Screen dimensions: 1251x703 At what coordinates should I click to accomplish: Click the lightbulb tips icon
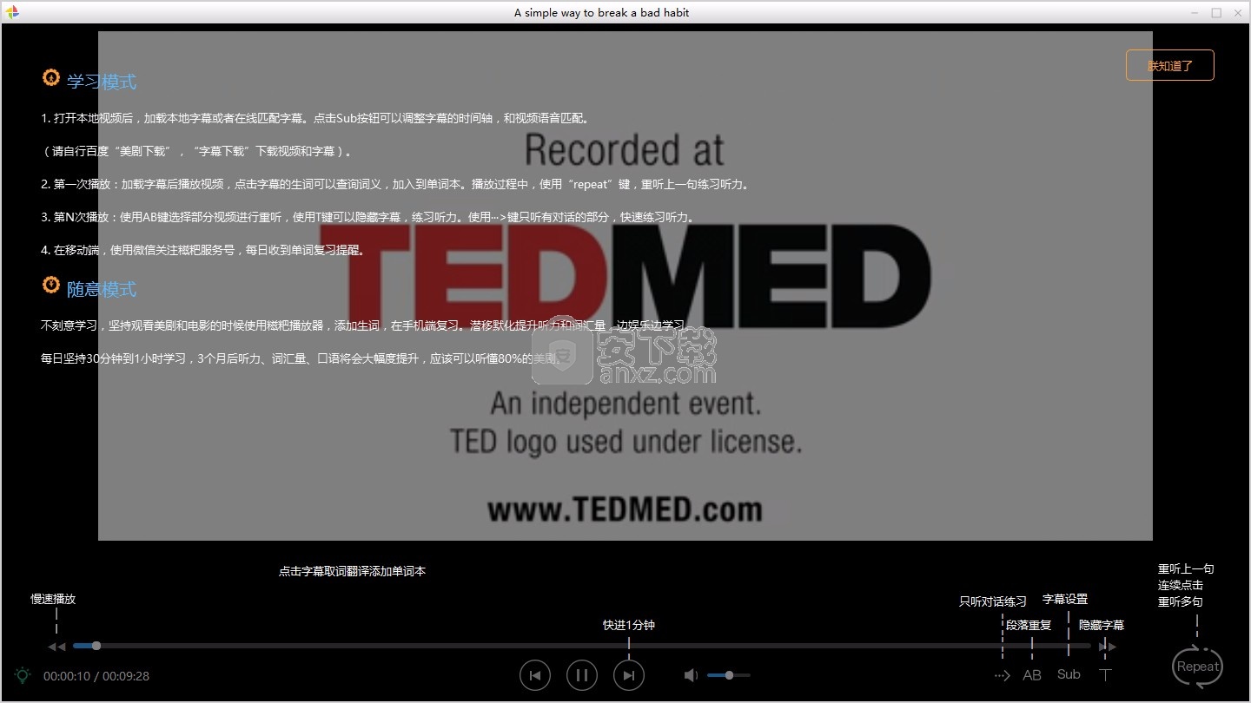22,675
